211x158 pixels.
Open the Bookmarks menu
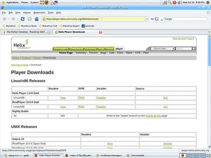click(39, 13)
